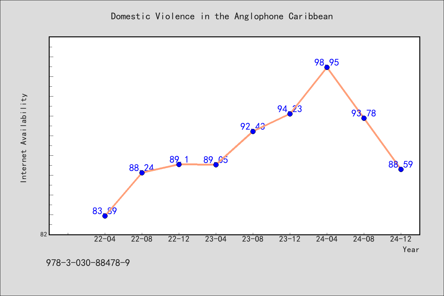Select the data point marker at 23-08

tap(253, 131)
